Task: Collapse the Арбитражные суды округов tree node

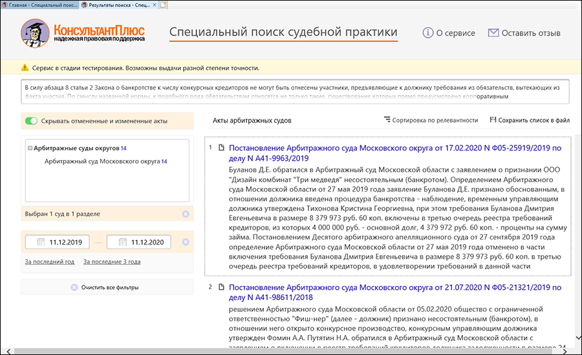Action: tap(30, 148)
